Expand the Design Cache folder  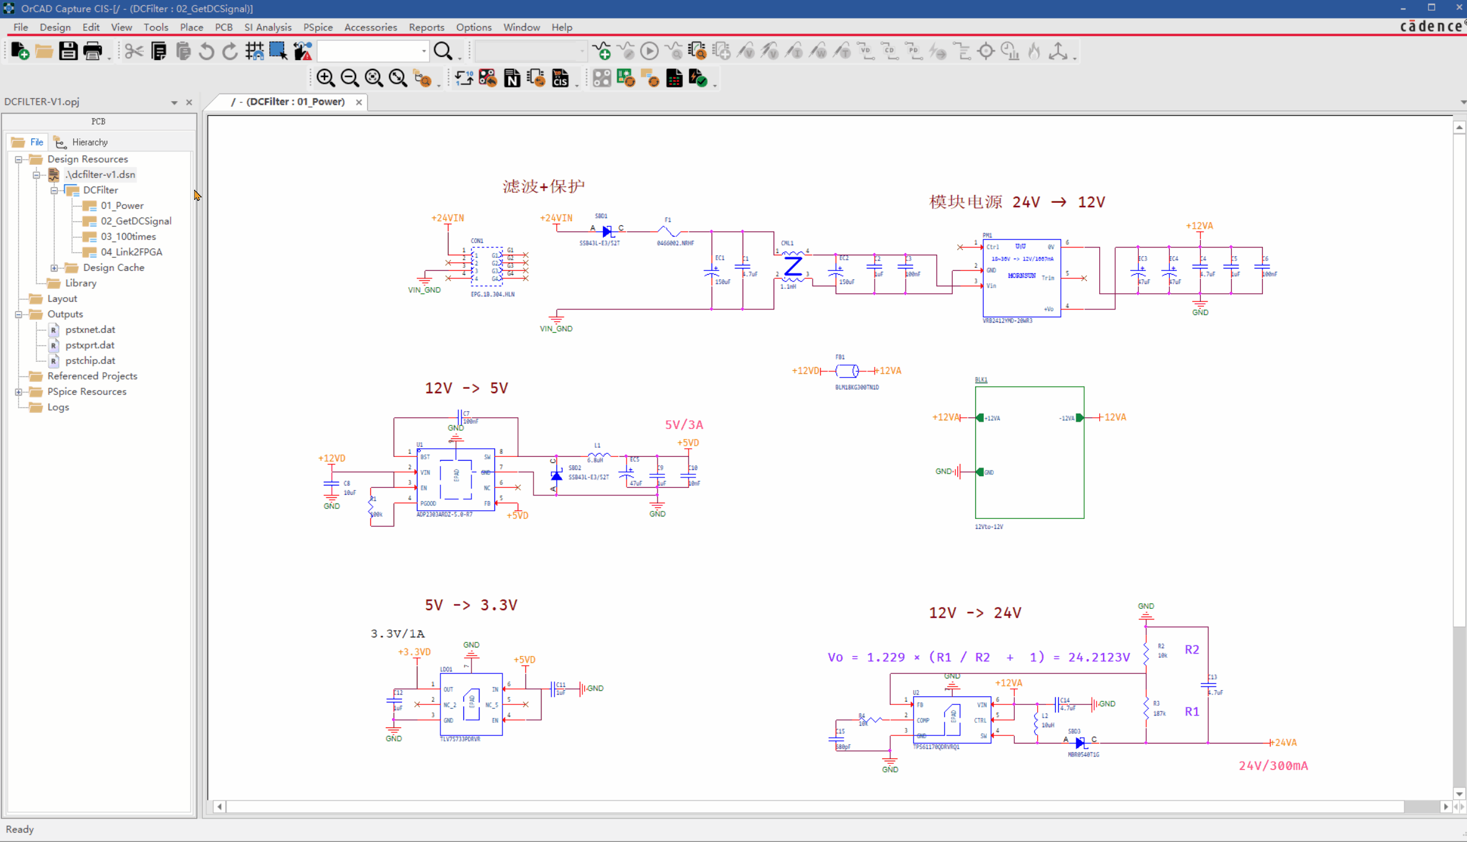55,268
